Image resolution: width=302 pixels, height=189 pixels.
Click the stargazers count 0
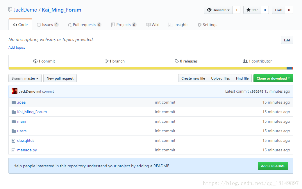point(265,10)
